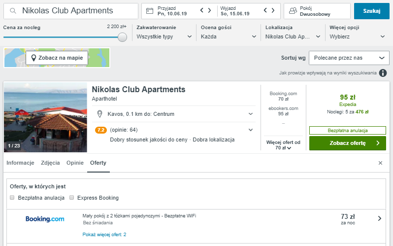The image size is (393, 246).
Task: Click the green Zobacz ofertę button
Action: click(347, 143)
